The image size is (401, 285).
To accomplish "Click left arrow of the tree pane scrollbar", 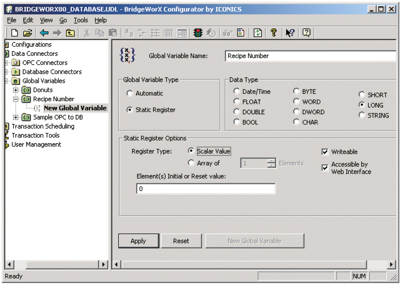I will (x=10, y=264).
